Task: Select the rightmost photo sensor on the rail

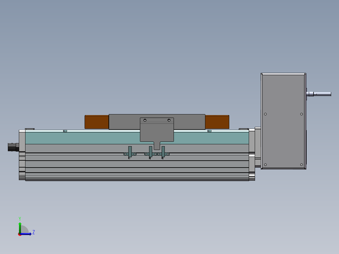Action: tap(163, 152)
